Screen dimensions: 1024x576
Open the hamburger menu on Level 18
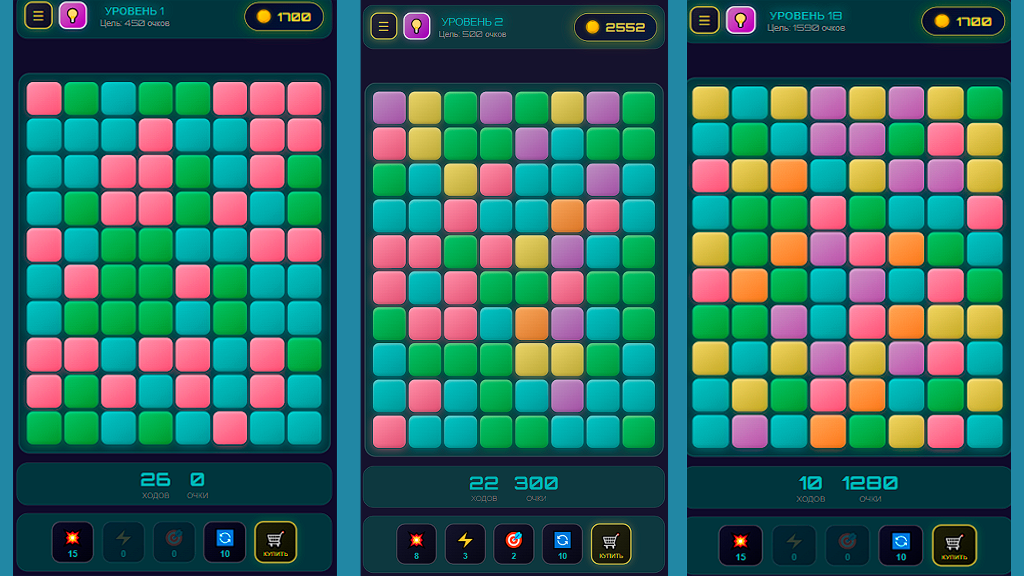click(x=704, y=20)
